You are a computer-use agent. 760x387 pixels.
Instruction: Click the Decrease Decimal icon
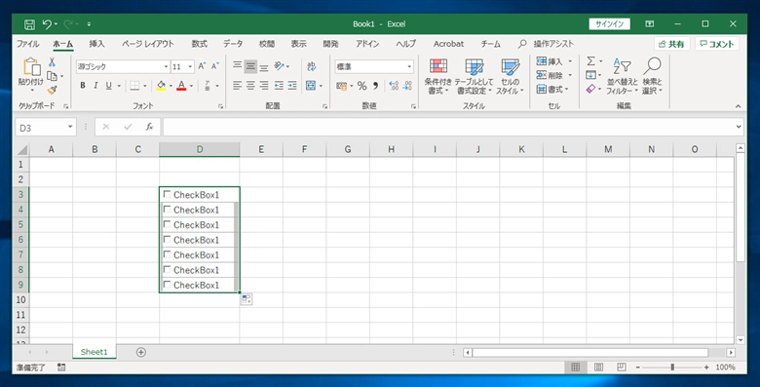click(407, 86)
